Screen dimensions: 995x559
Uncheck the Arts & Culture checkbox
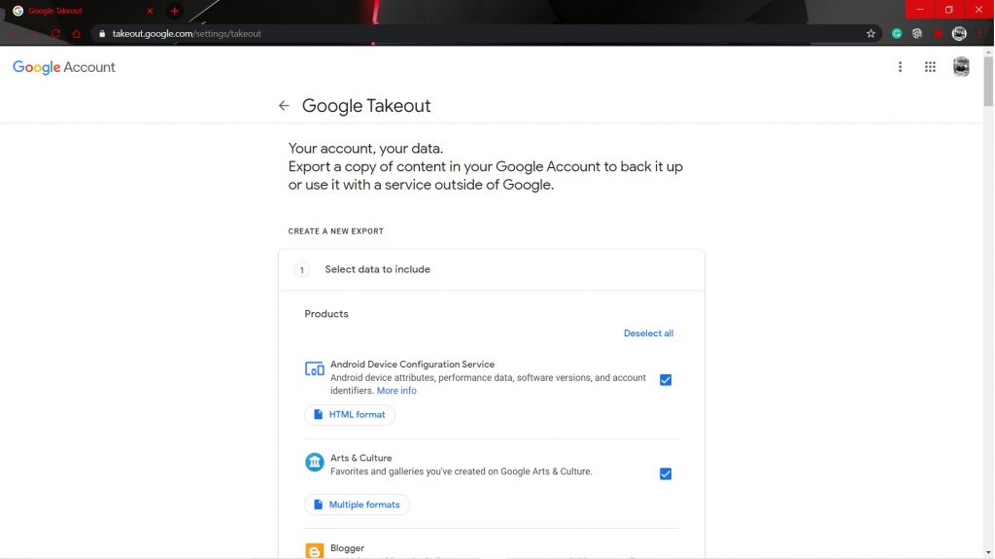coord(665,473)
